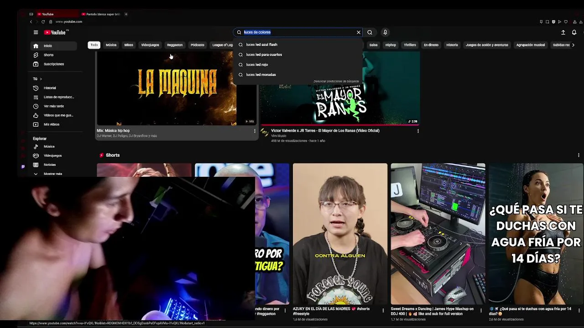
Task: Open the notifications bell
Action: 574,32
